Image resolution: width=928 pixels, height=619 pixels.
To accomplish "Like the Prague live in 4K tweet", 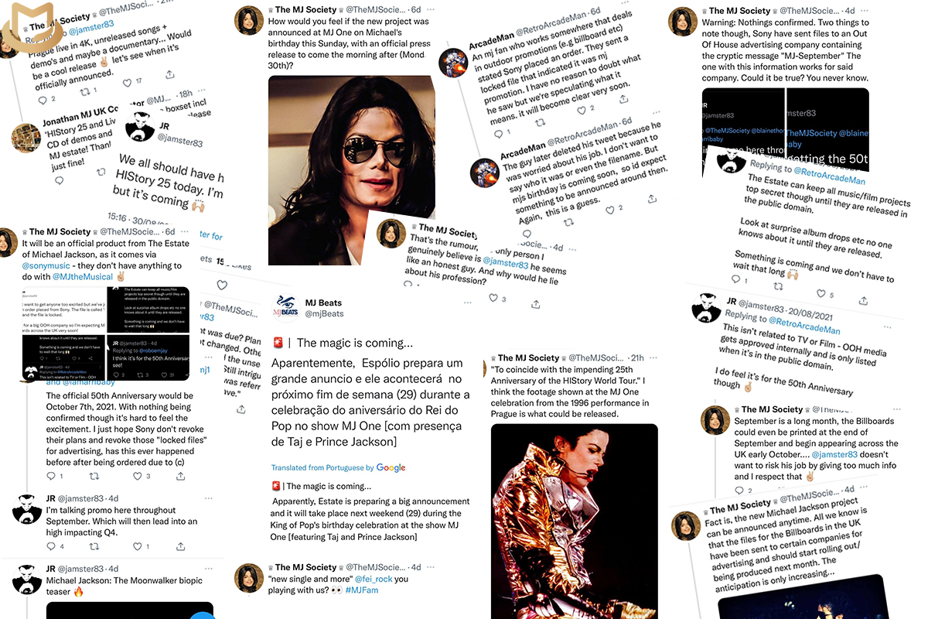I will [x=128, y=83].
